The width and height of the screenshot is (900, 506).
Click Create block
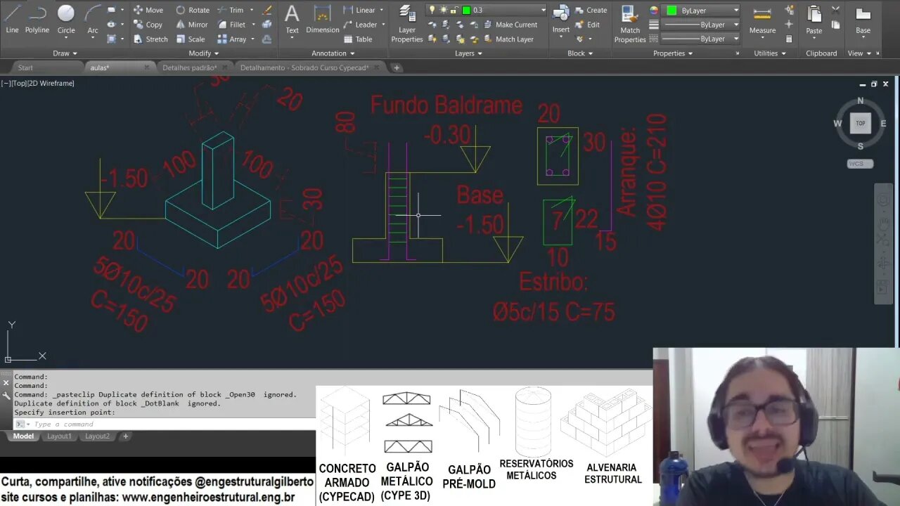coord(591,10)
